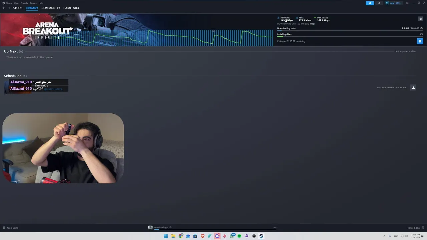
Task: Open Friends & Chat
Action: click(x=415, y=228)
